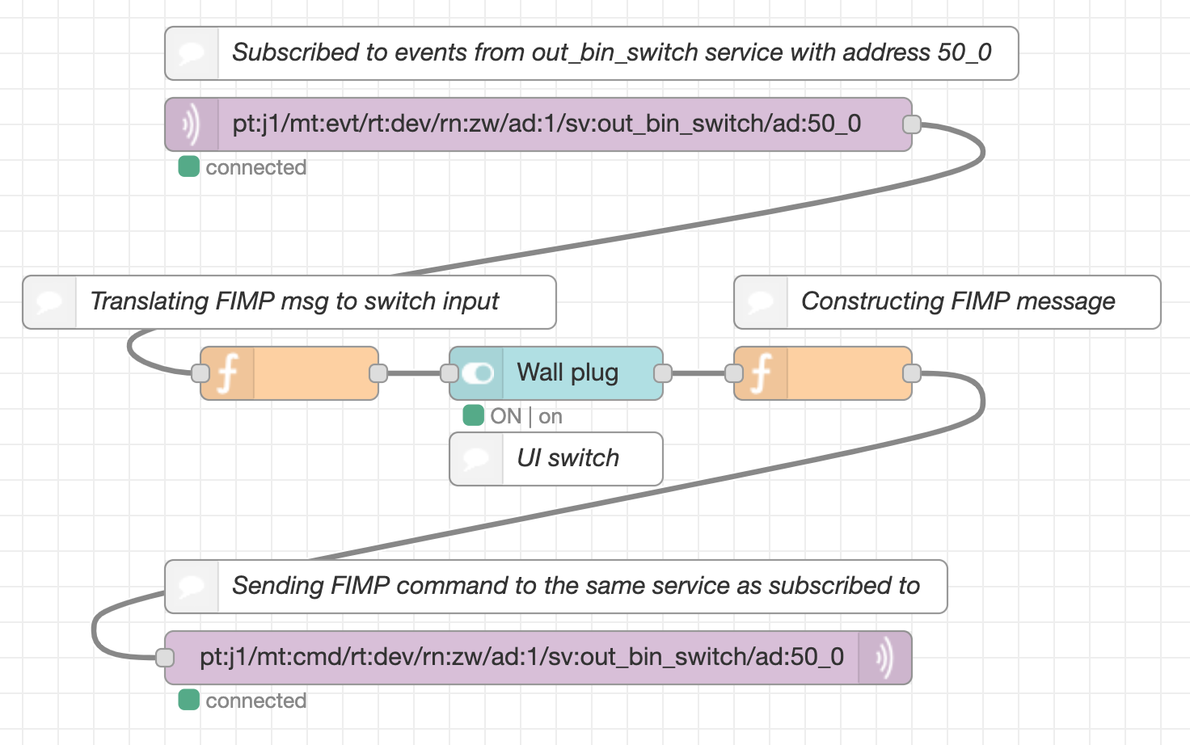Select the pt:j1/mt:evt subscription node label
Image resolution: width=1190 pixels, height=745 pixels.
pos(546,124)
